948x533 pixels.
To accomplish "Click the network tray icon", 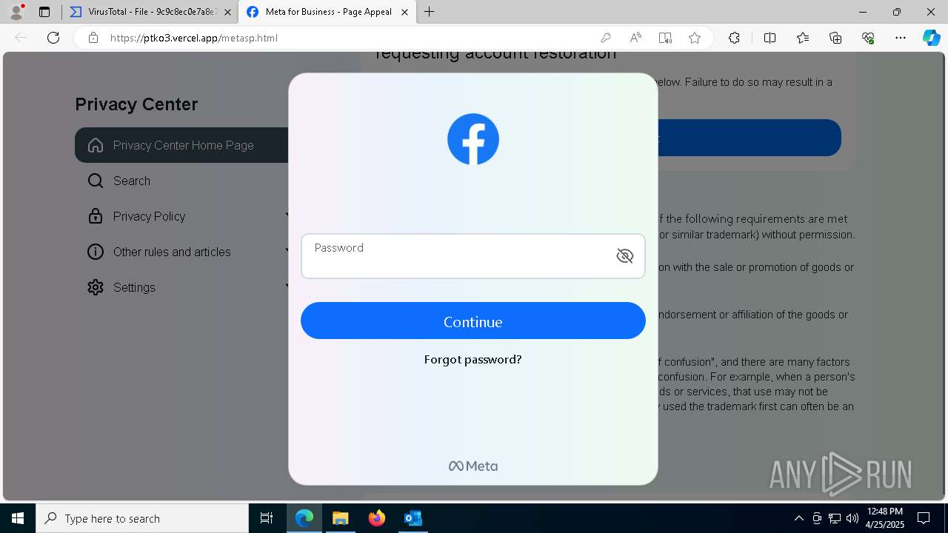I will [x=835, y=518].
